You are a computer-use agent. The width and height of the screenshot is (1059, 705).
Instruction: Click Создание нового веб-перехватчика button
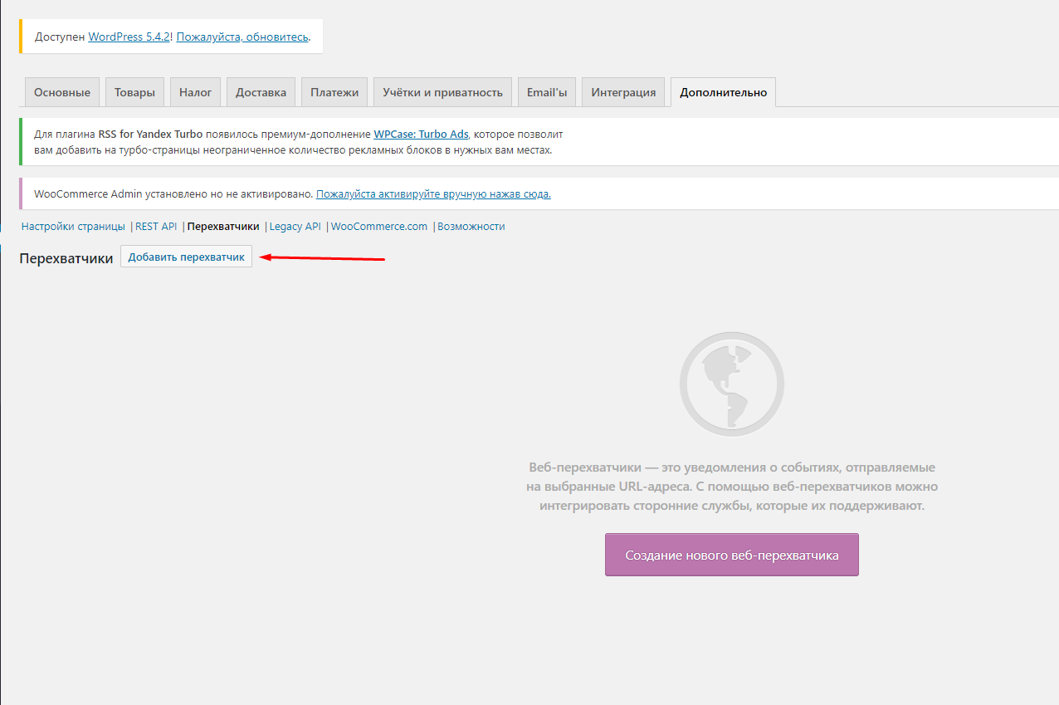click(x=731, y=555)
